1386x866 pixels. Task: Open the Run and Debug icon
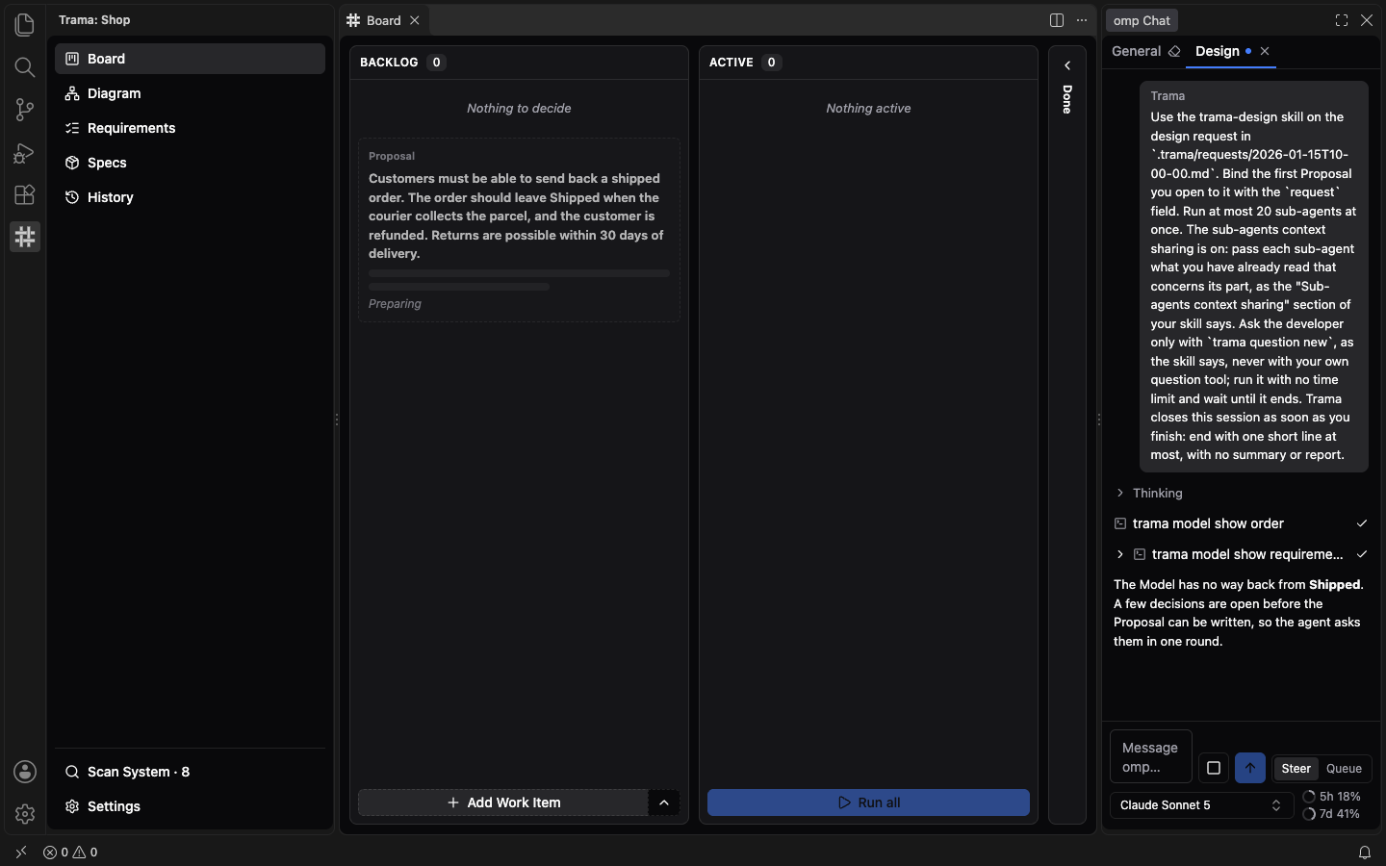(25, 152)
